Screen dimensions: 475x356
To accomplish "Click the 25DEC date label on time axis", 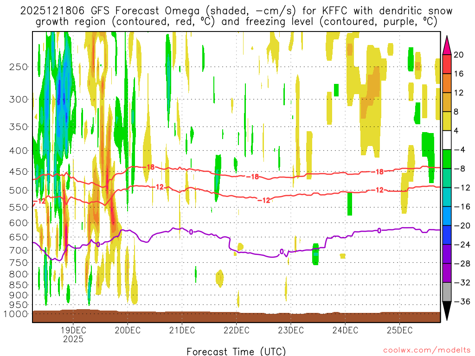I will coord(399,330).
